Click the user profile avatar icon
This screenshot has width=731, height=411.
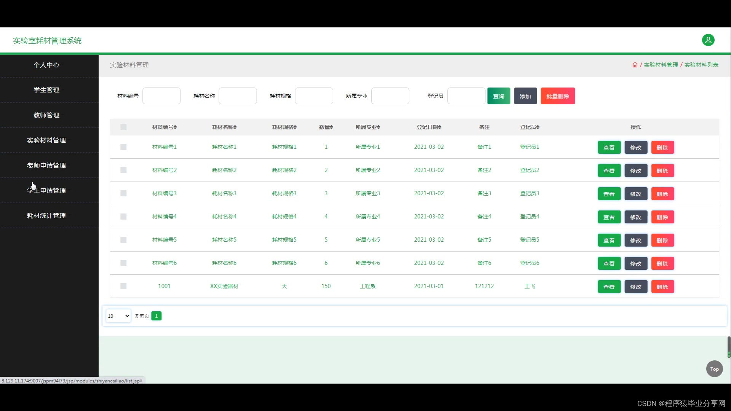click(x=708, y=40)
